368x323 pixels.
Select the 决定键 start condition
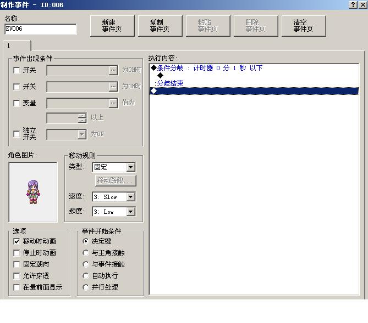coord(86,241)
